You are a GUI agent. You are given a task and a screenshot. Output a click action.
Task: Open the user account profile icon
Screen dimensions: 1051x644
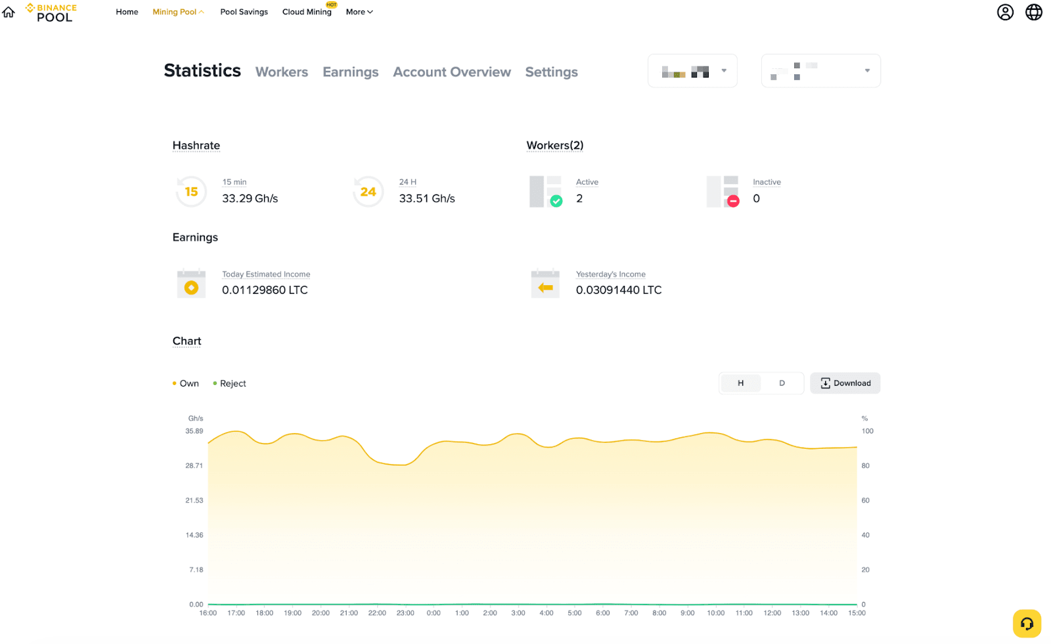point(1005,12)
